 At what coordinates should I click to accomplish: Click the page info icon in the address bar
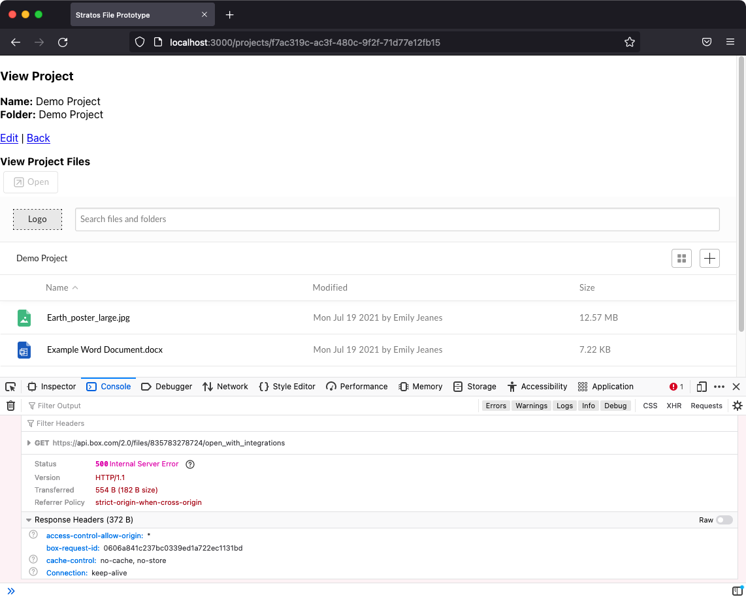pos(158,42)
